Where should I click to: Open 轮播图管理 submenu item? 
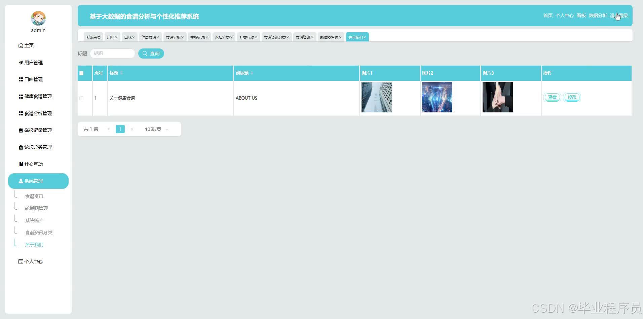tap(36, 208)
